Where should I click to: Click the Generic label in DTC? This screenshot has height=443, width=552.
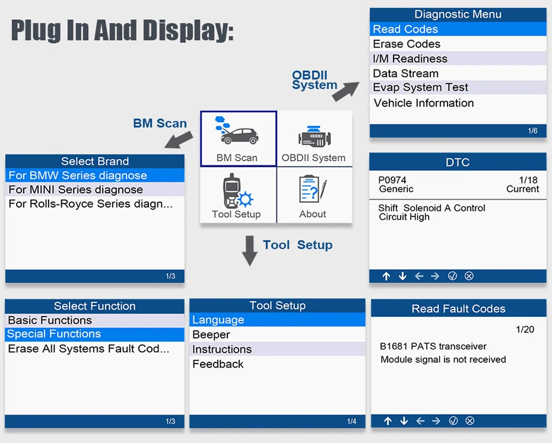[396, 189]
